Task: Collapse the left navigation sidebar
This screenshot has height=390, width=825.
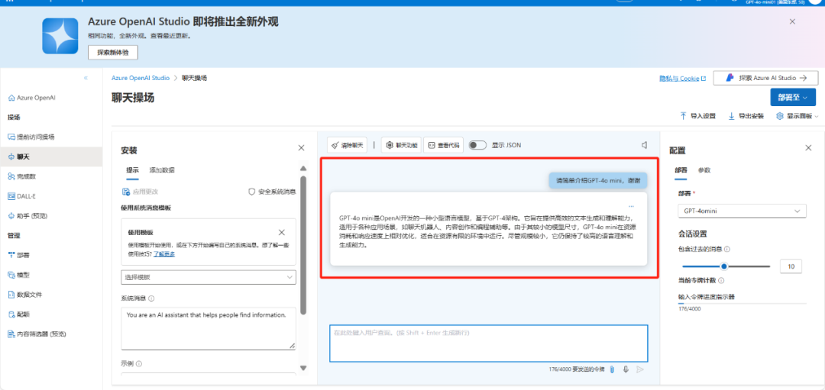Action: tap(86, 78)
